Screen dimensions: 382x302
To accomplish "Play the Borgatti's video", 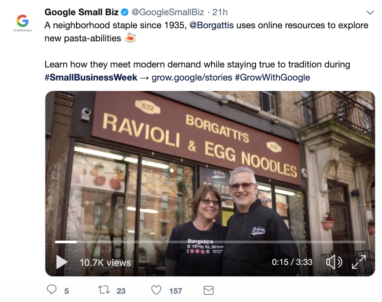I will pyautogui.click(x=62, y=262).
